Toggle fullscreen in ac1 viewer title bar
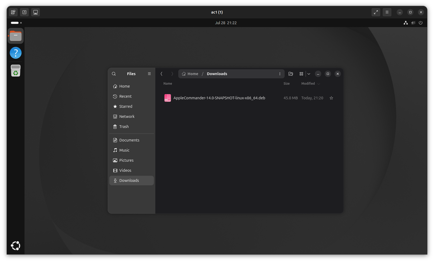Viewport: 434px width, 262px height. [x=376, y=12]
